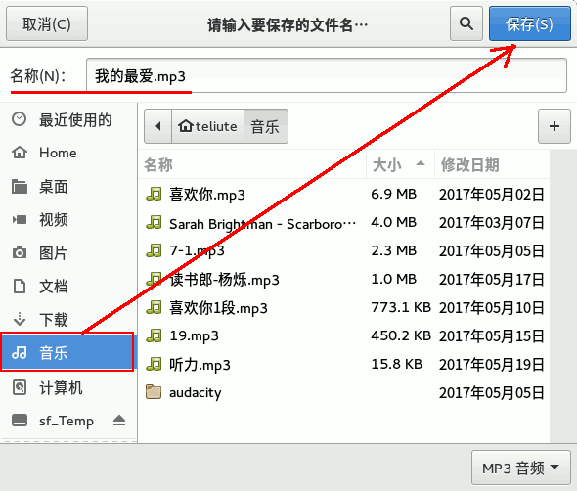Select the file 喜欢你.mp3
The height and width of the screenshot is (491, 577).
344,194
